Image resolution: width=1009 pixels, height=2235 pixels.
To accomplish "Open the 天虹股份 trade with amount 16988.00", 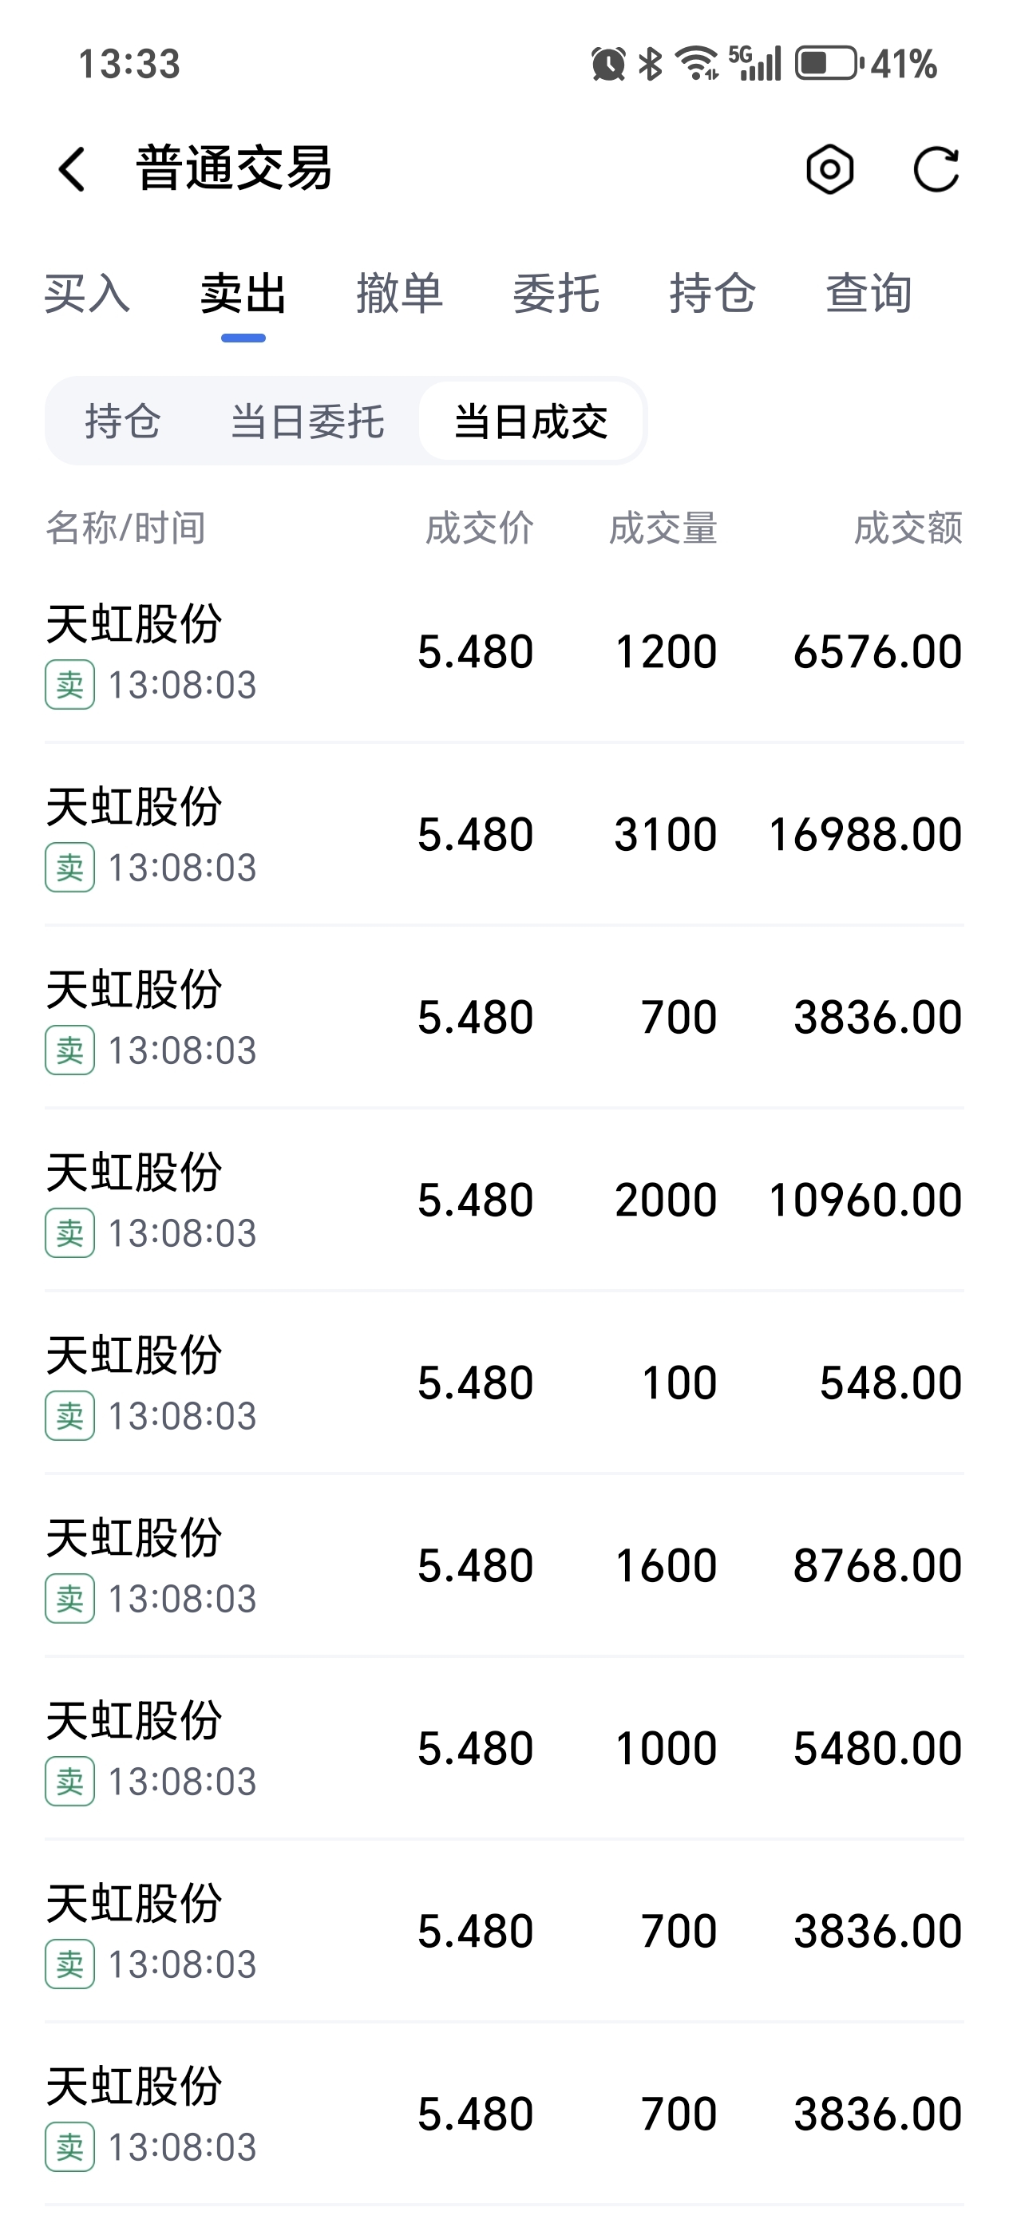I will pyautogui.click(x=504, y=835).
